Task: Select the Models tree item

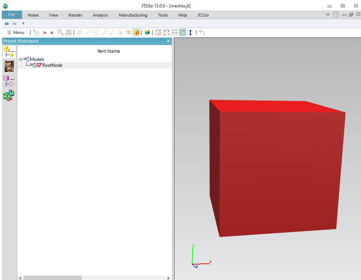Action: tap(37, 59)
